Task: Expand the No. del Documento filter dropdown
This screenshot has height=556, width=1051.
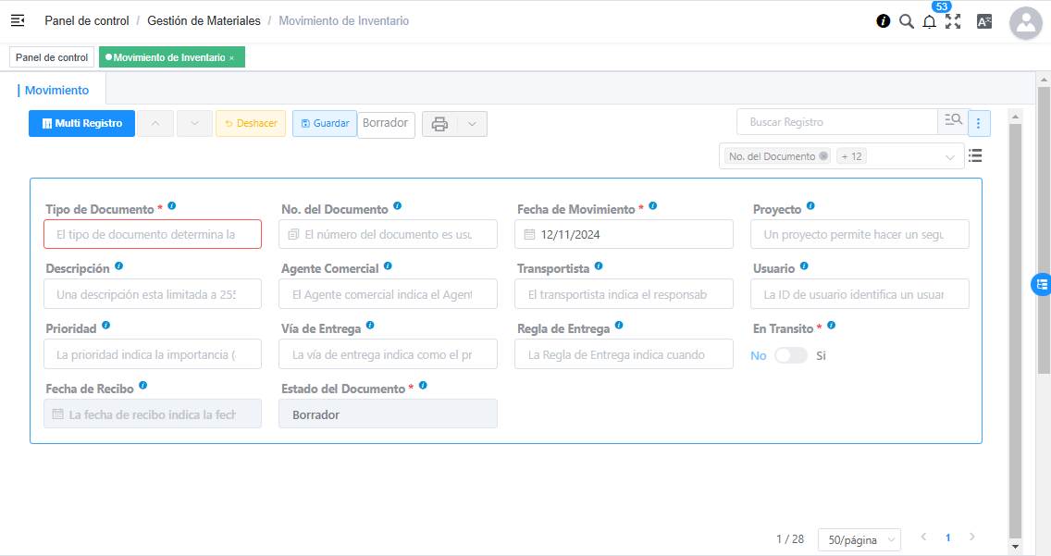Action: click(949, 157)
